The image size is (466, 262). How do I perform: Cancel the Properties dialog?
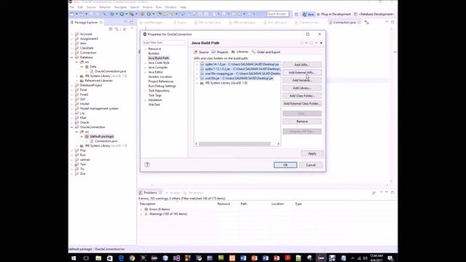pyautogui.click(x=311, y=165)
